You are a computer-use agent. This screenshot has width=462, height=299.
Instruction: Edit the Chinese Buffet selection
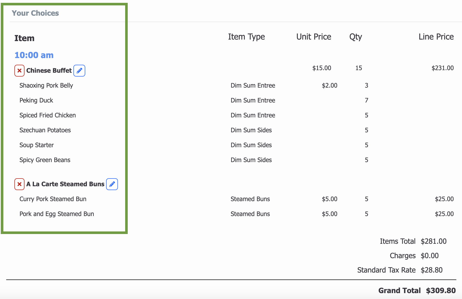(x=79, y=71)
